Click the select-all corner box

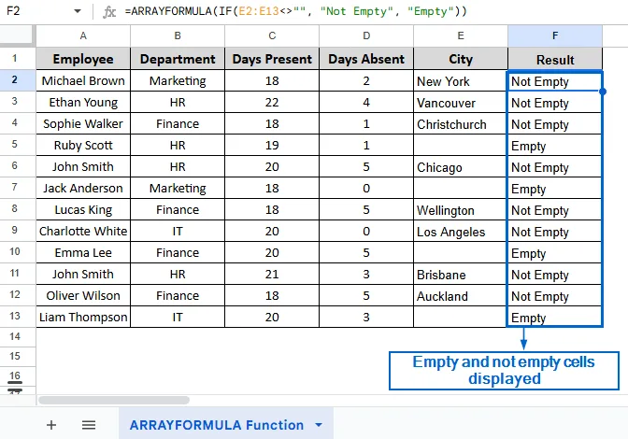pos(16,35)
